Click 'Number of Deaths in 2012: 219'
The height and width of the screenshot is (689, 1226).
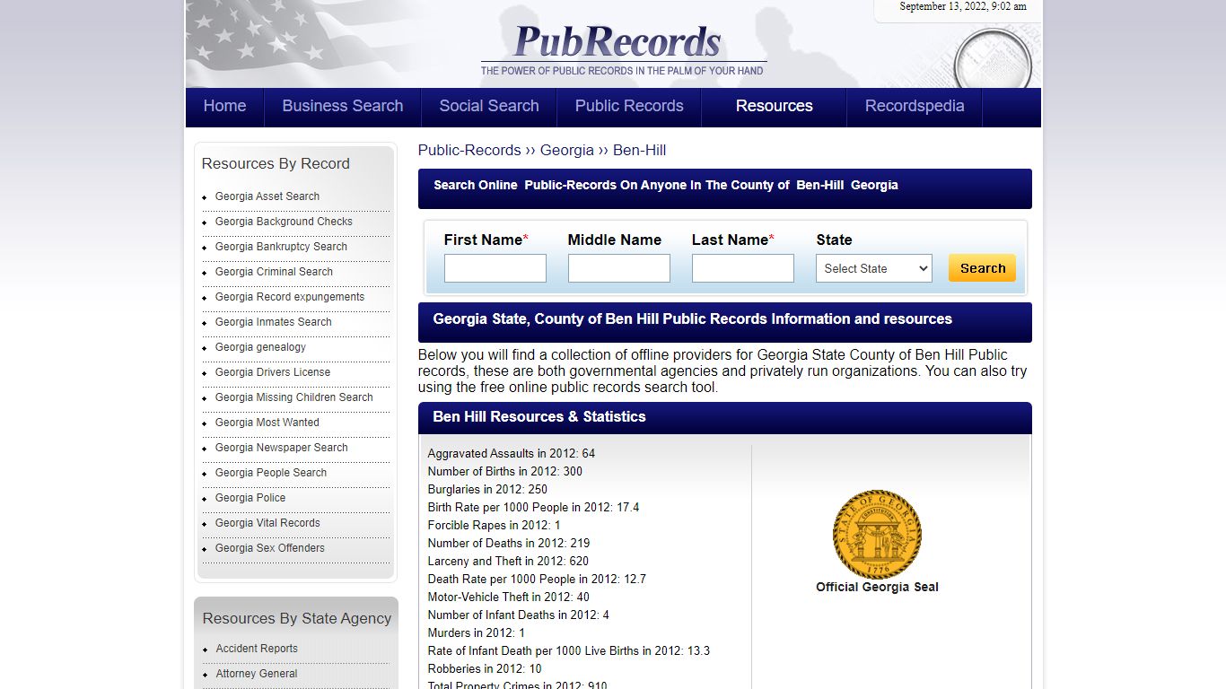tap(509, 544)
